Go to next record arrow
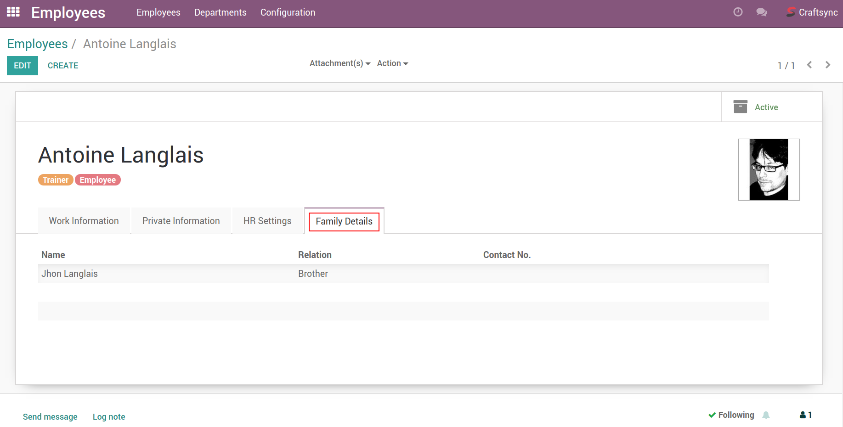The image size is (843, 427). (828, 65)
